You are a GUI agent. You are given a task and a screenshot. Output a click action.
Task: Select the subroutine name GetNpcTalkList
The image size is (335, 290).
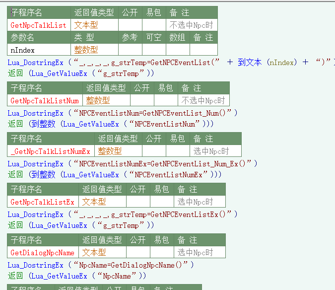coord(38,25)
